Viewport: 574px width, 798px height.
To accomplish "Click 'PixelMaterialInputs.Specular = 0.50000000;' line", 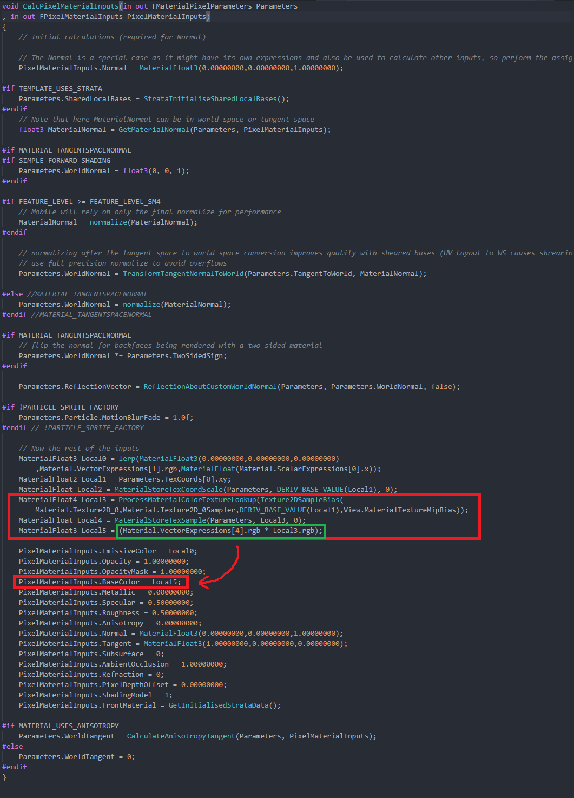I will pyautogui.click(x=106, y=602).
